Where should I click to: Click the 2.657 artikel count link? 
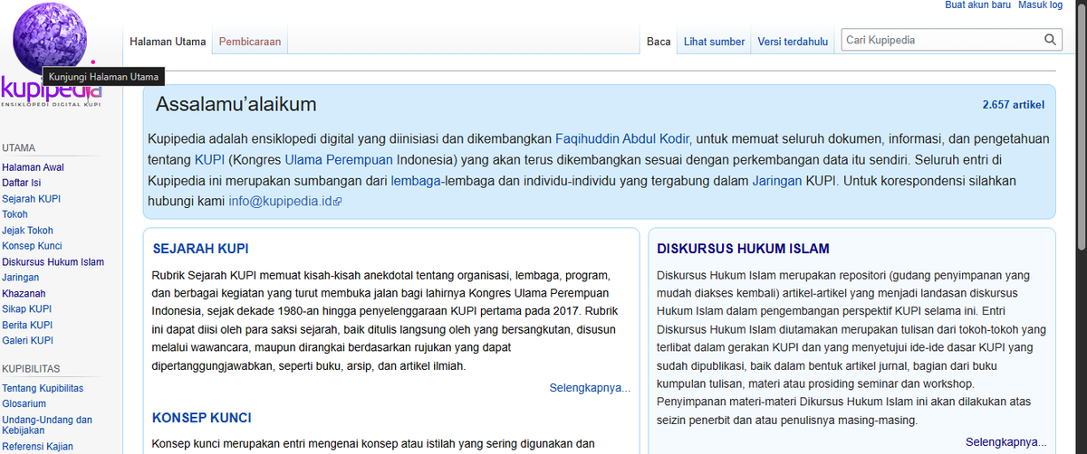(x=1013, y=105)
